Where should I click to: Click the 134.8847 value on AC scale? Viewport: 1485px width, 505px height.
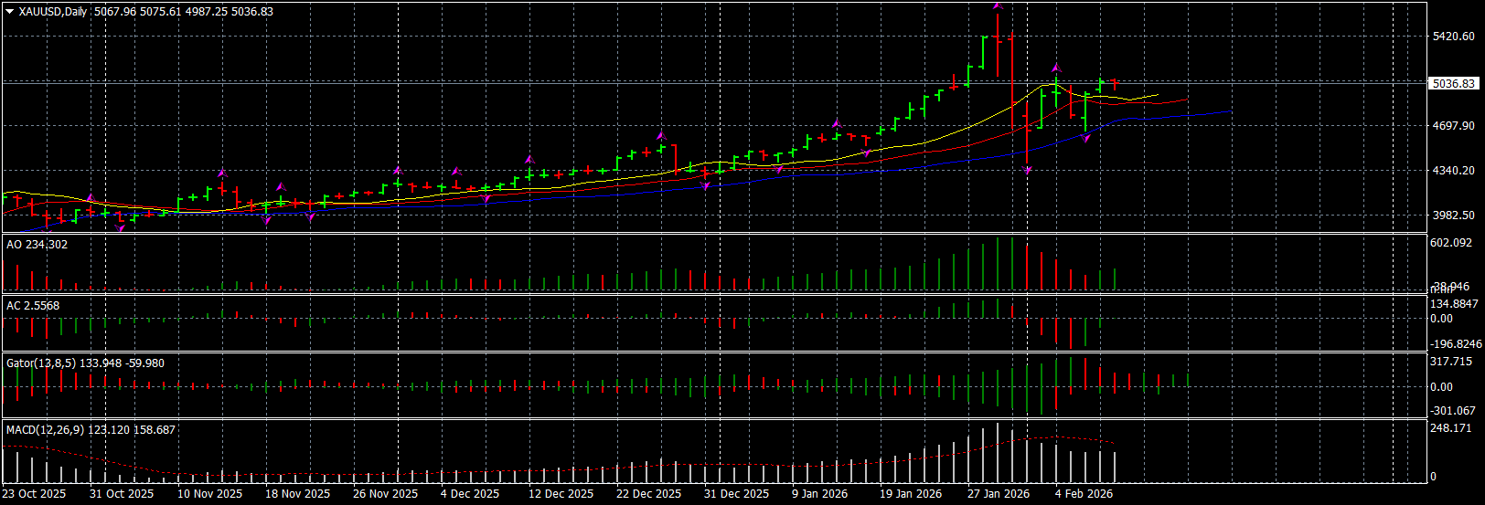coord(1455,304)
